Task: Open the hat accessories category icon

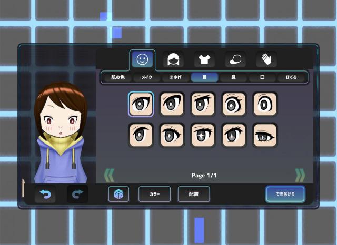Action: 235,59
